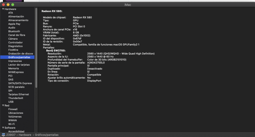Click the Color de 30 bits value
Image resolution: width=255 pixels, height=137 pixels.
pyautogui.click(x=107, y=60)
